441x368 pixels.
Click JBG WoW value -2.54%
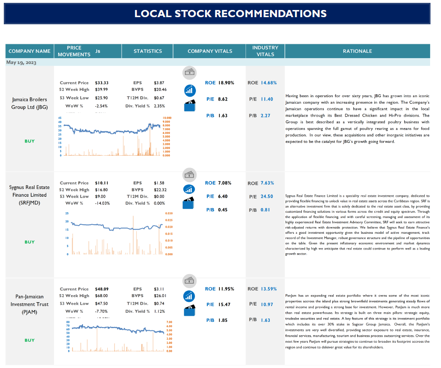coord(101,106)
